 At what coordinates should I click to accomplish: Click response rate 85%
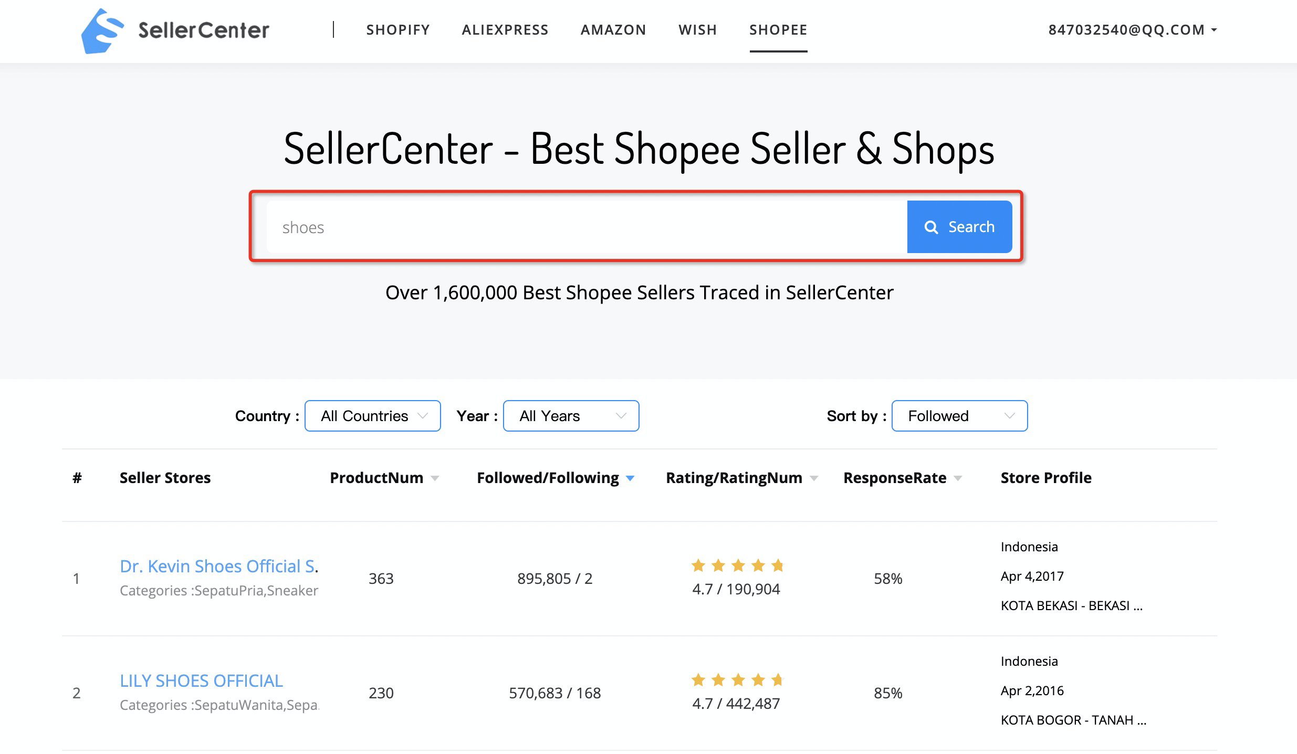888,693
